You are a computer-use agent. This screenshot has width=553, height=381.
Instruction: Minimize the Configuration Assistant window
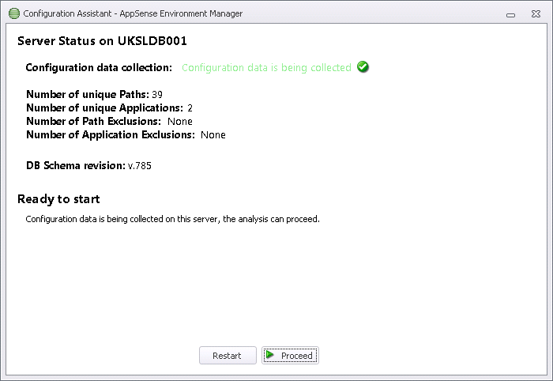point(510,14)
